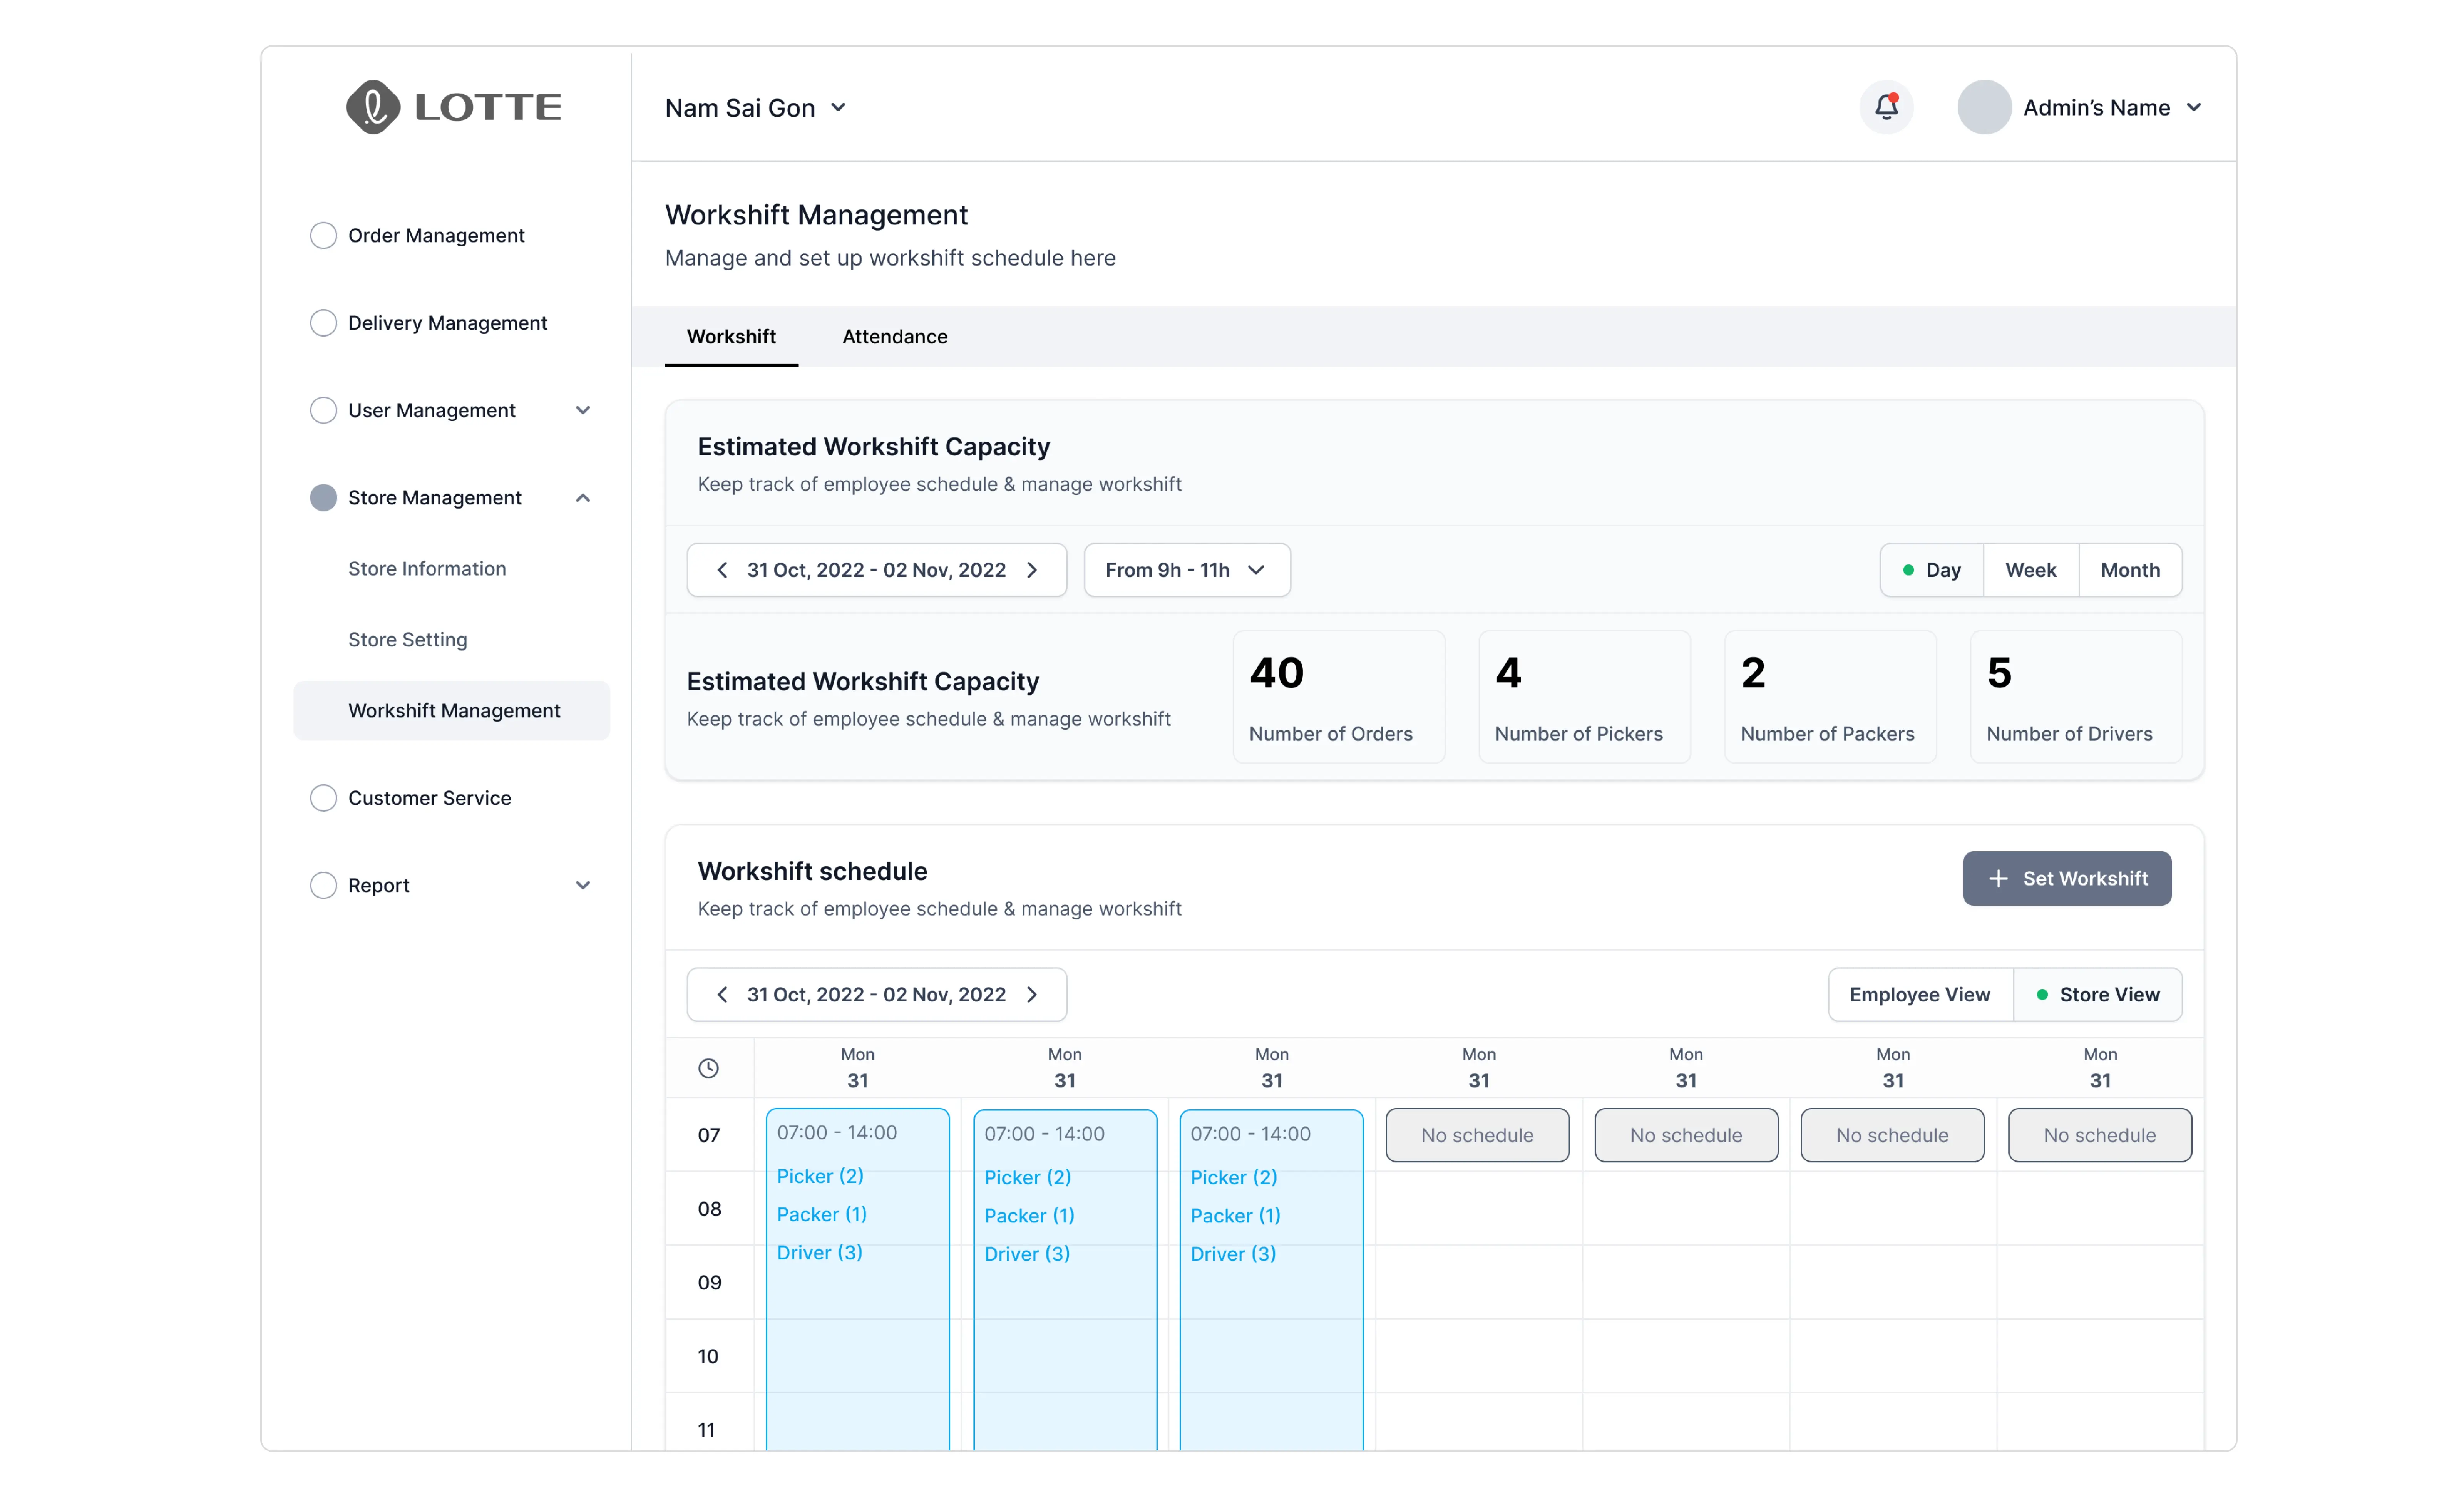Image resolution: width=2464 pixels, height=1497 pixels.
Task: Click the plus icon on Set Workshift
Action: pyautogui.click(x=1998, y=879)
